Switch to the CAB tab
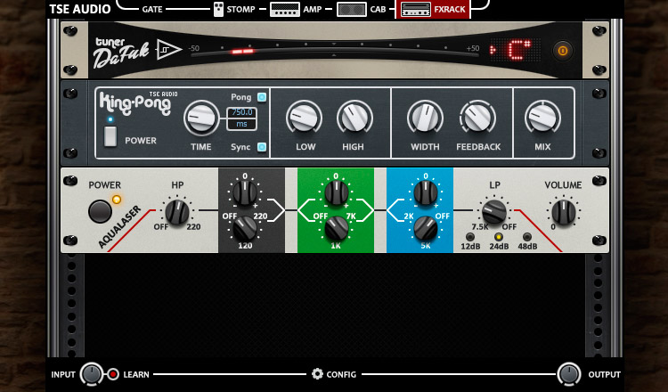This screenshot has height=392, width=668. click(x=378, y=10)
